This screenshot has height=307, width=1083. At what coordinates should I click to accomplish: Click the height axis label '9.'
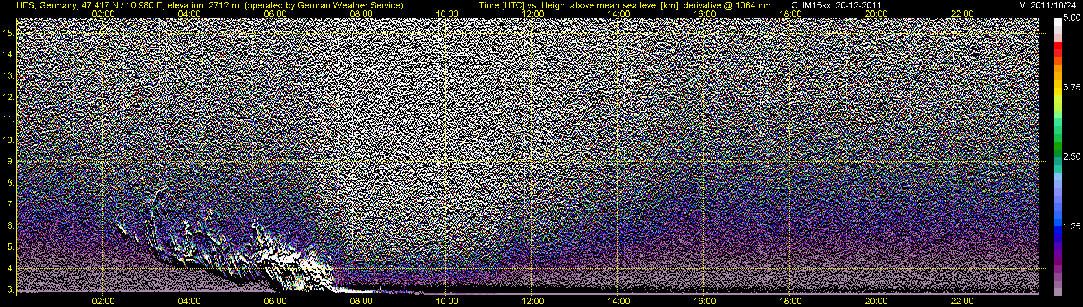10,161
